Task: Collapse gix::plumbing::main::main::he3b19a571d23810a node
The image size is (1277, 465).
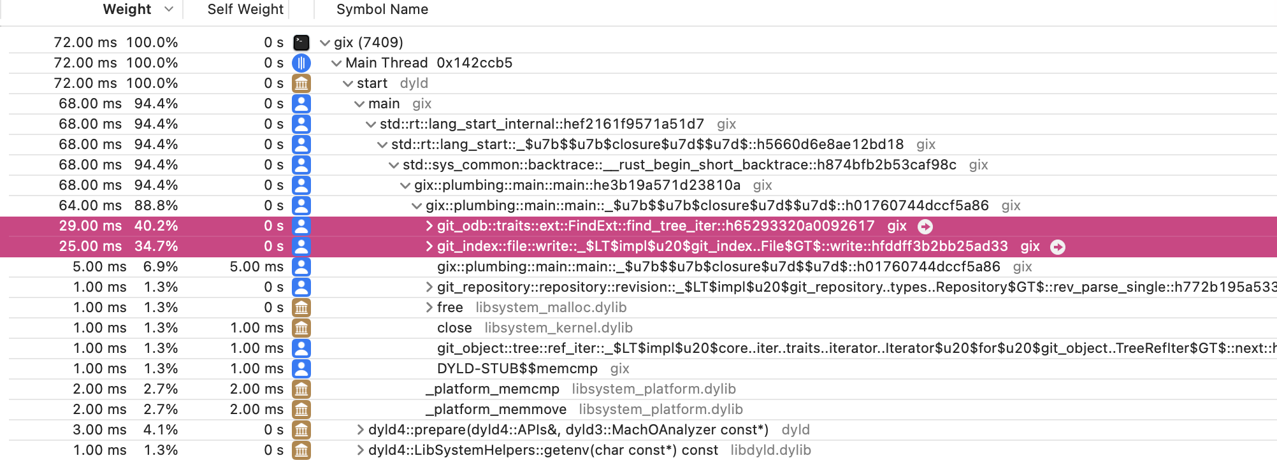Action: pyautogui.click(x=405, y=185)
